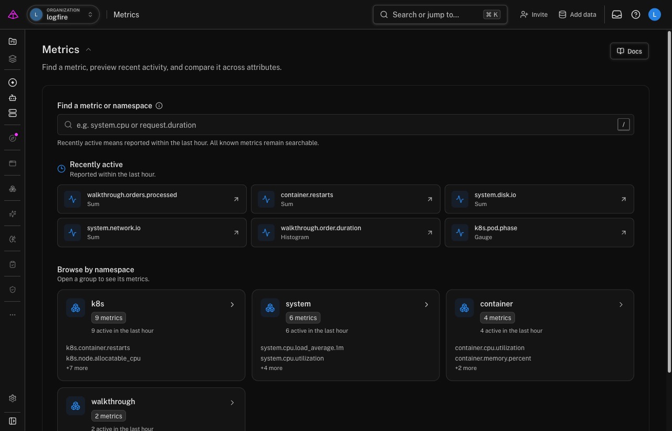Click the +7 more text
Screen dimensions: 672x431
(x=77, y=368)
